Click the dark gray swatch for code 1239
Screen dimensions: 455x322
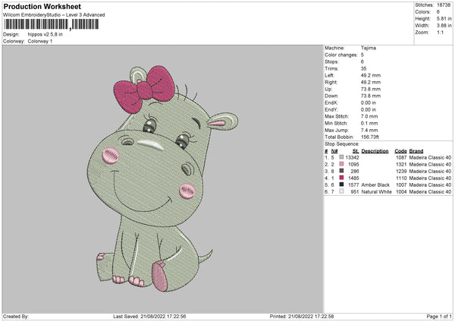point(341,171)
